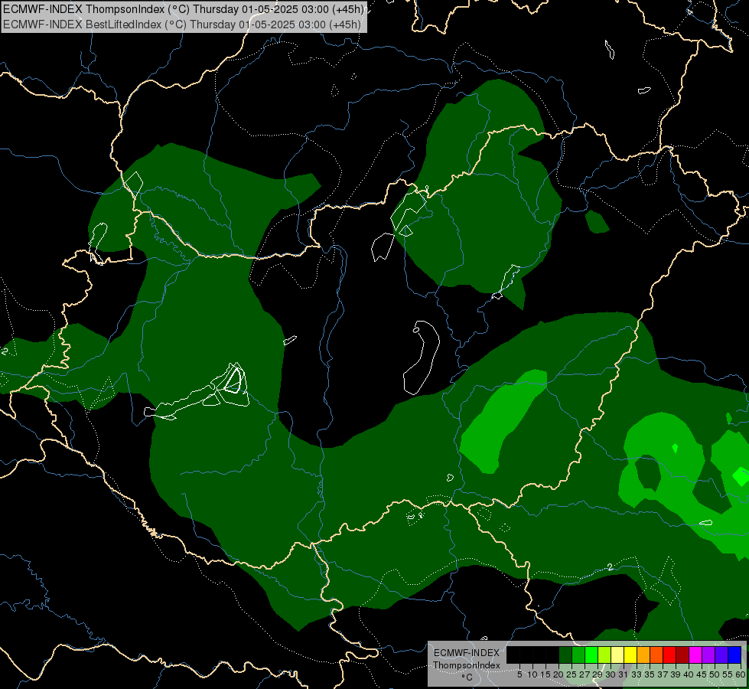Click the dark green 20-25 legend swatch
Viewport: 749px width, 689px height.
click(565, 655)
